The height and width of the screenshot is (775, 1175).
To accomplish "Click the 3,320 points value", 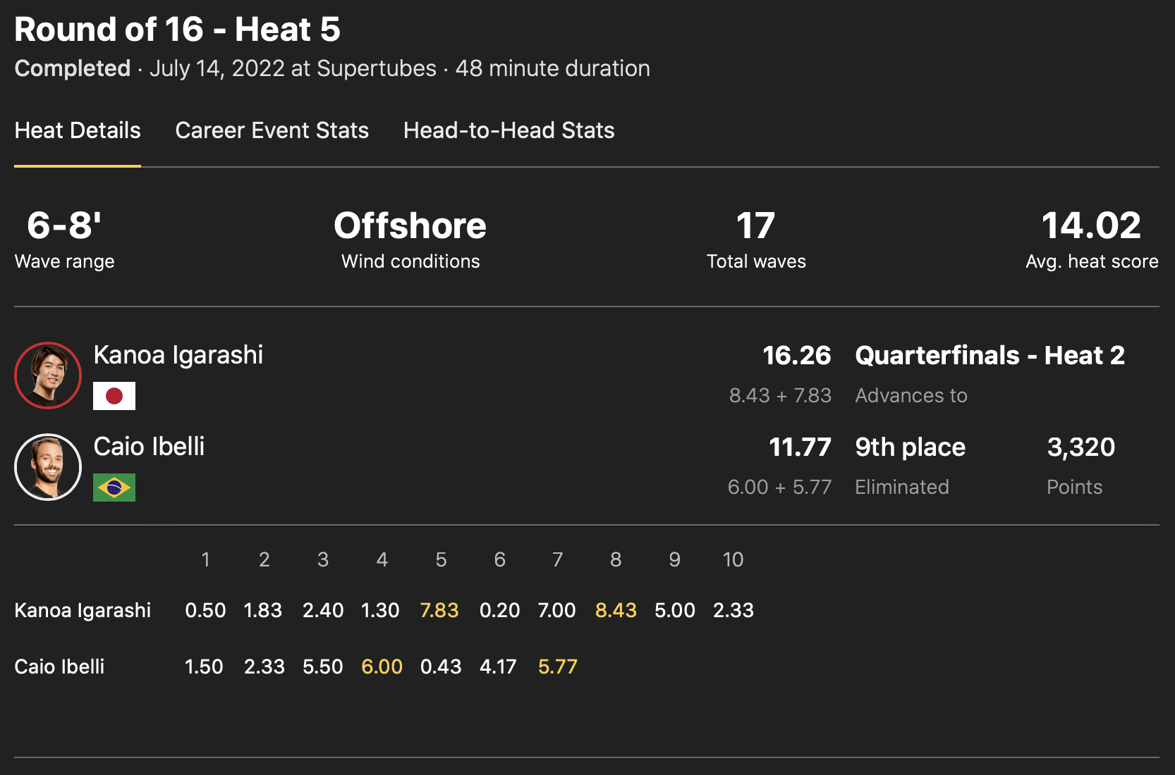I will pos(1080,447).
